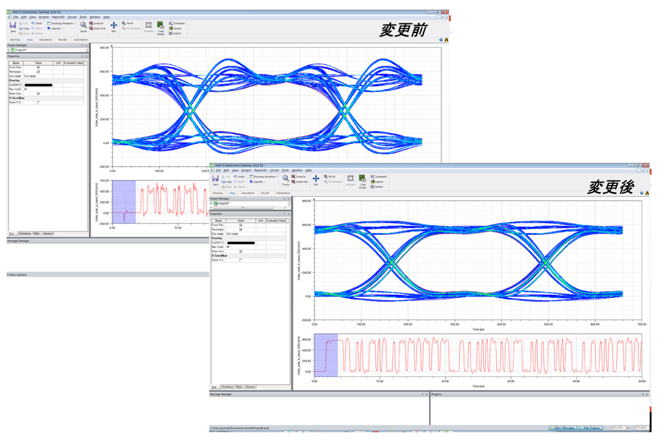Expand the Project tree node in 変更後 Project Manager

coord(211,203)
